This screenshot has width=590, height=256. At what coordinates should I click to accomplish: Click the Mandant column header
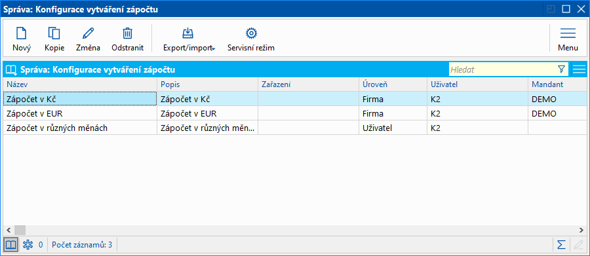(x=558, y=84)
